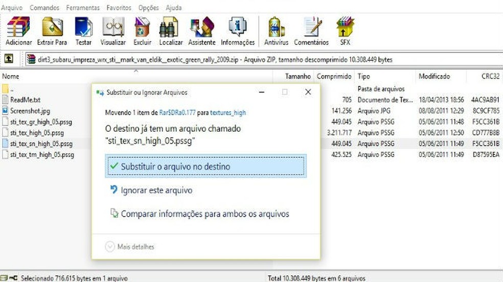Expand Mais detalhes in the dialog

(130, 246)
